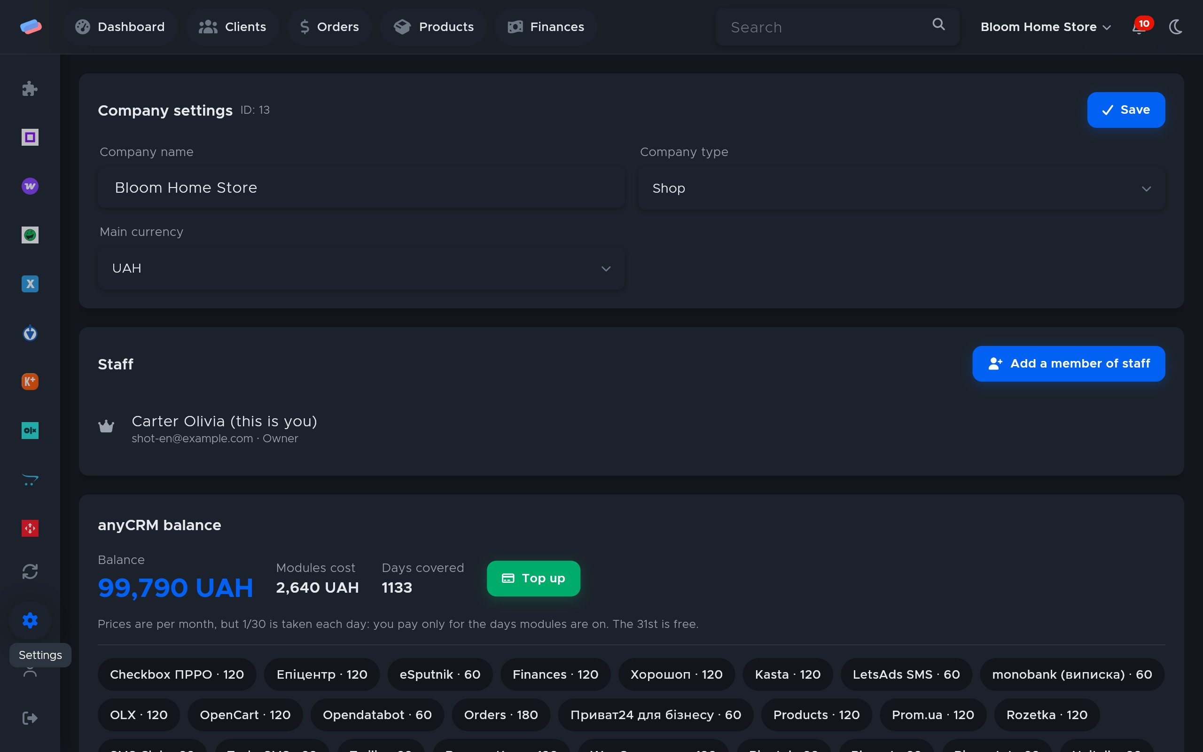The height and width of the screenshot is (752, 1203).
Task: Open the OpenCart cart icon in sidebar
Action: (30, 479)
